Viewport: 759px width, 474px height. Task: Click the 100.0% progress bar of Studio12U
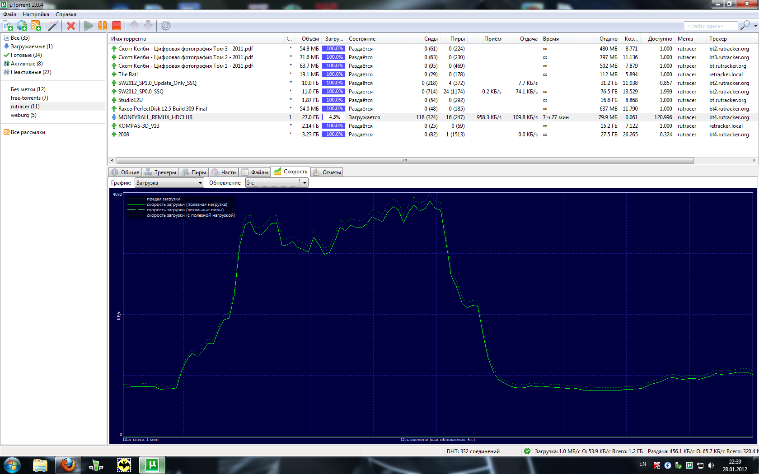pyautogui.click(x=334, y=100)
